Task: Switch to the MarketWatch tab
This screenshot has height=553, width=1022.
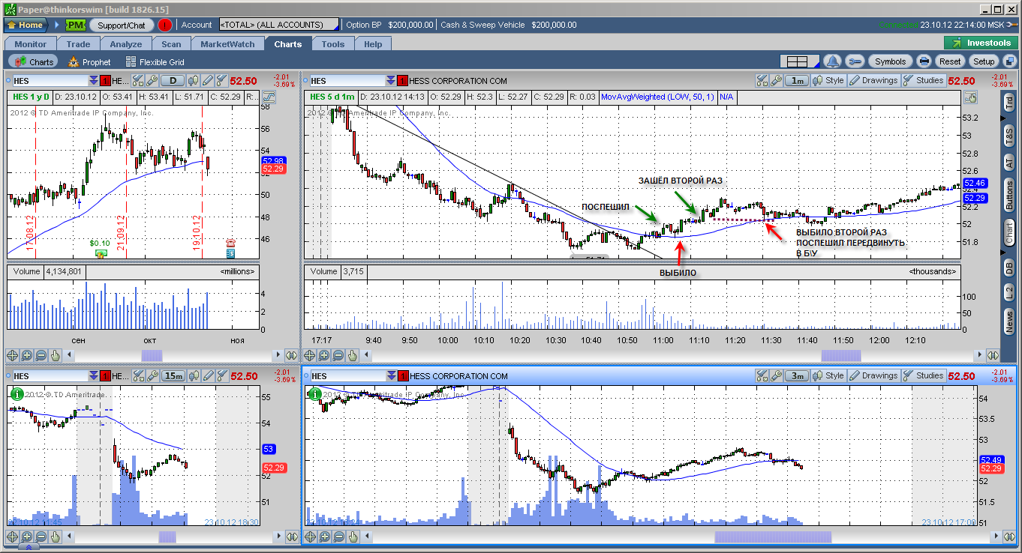Action: coord(227,44)
